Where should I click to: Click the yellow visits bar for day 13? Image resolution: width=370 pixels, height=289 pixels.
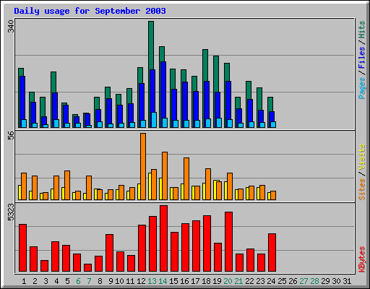[x=150, y=186]
